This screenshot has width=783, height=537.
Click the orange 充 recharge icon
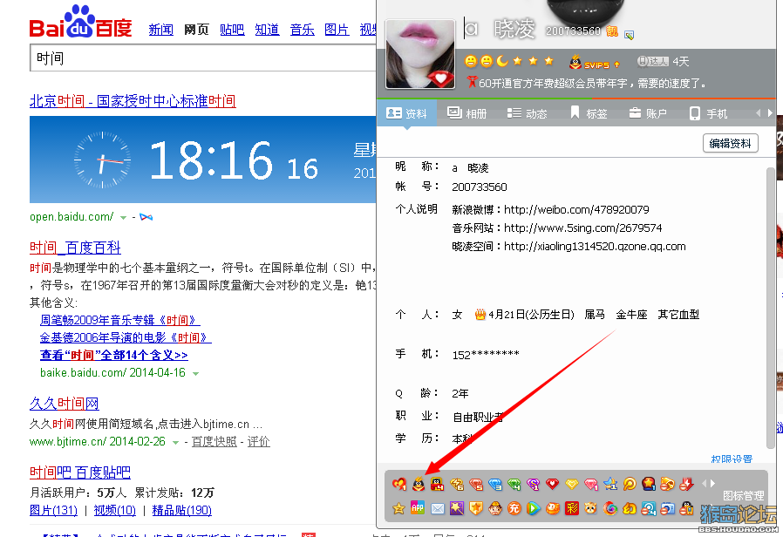(x=514, y=508)
